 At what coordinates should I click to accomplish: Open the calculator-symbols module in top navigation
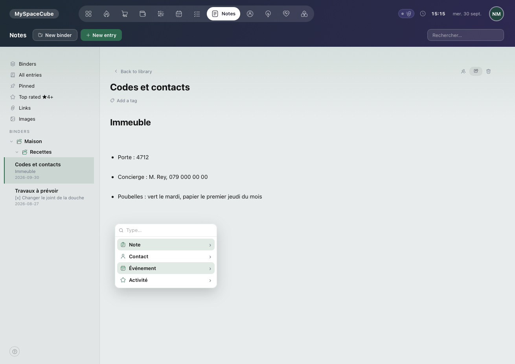[161, 14]
